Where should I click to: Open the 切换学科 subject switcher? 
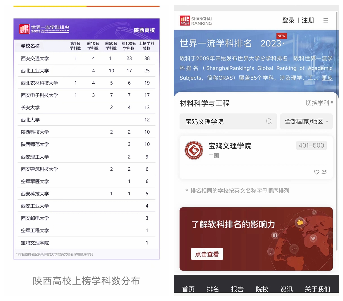(319, 103)
